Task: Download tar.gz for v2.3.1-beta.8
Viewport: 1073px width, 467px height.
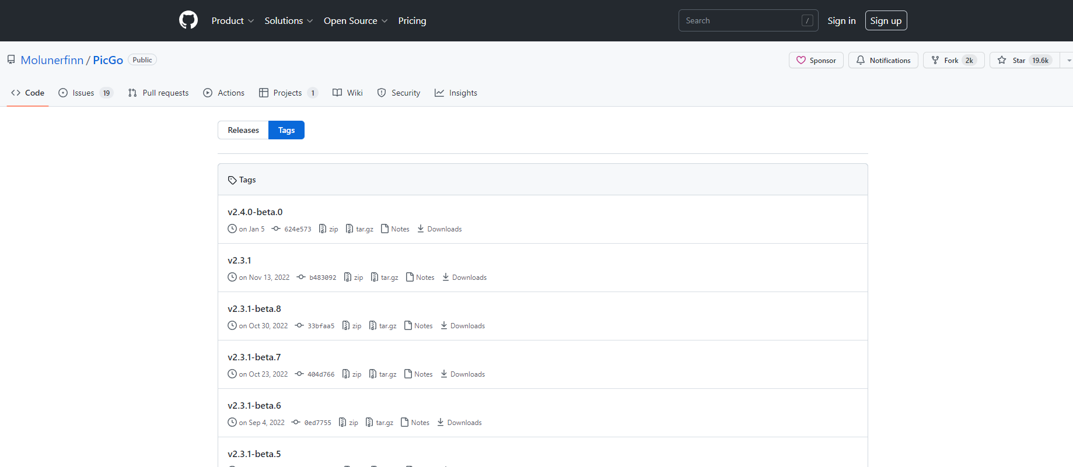Action: pos(383,326)
